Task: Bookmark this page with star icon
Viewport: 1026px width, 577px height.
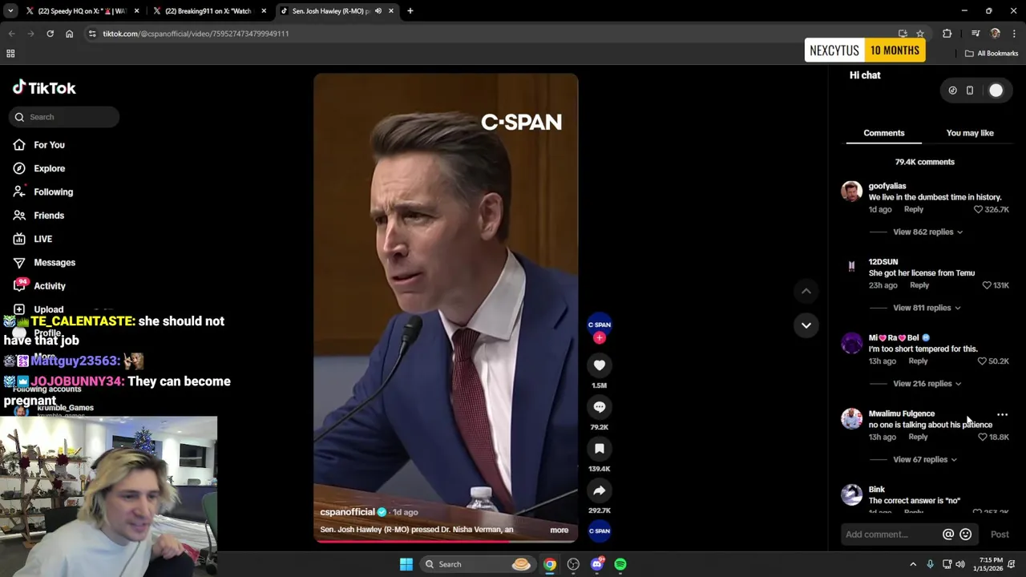Action: click(x=920, y=34)
